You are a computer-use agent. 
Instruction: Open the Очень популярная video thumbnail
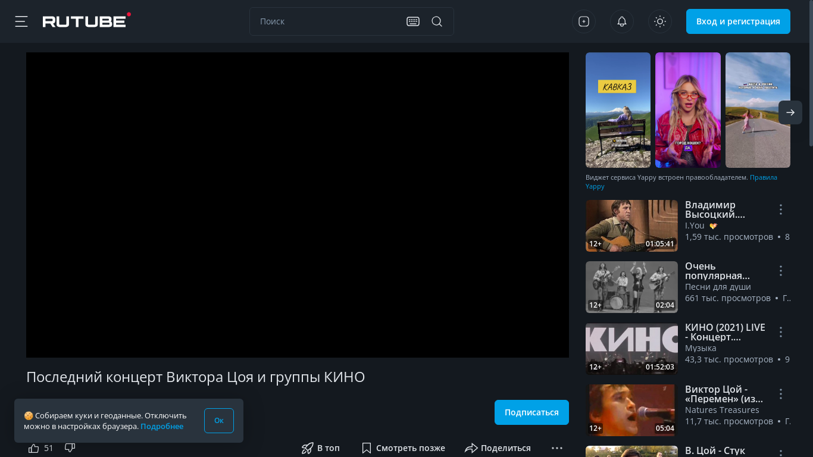[631, 287]
